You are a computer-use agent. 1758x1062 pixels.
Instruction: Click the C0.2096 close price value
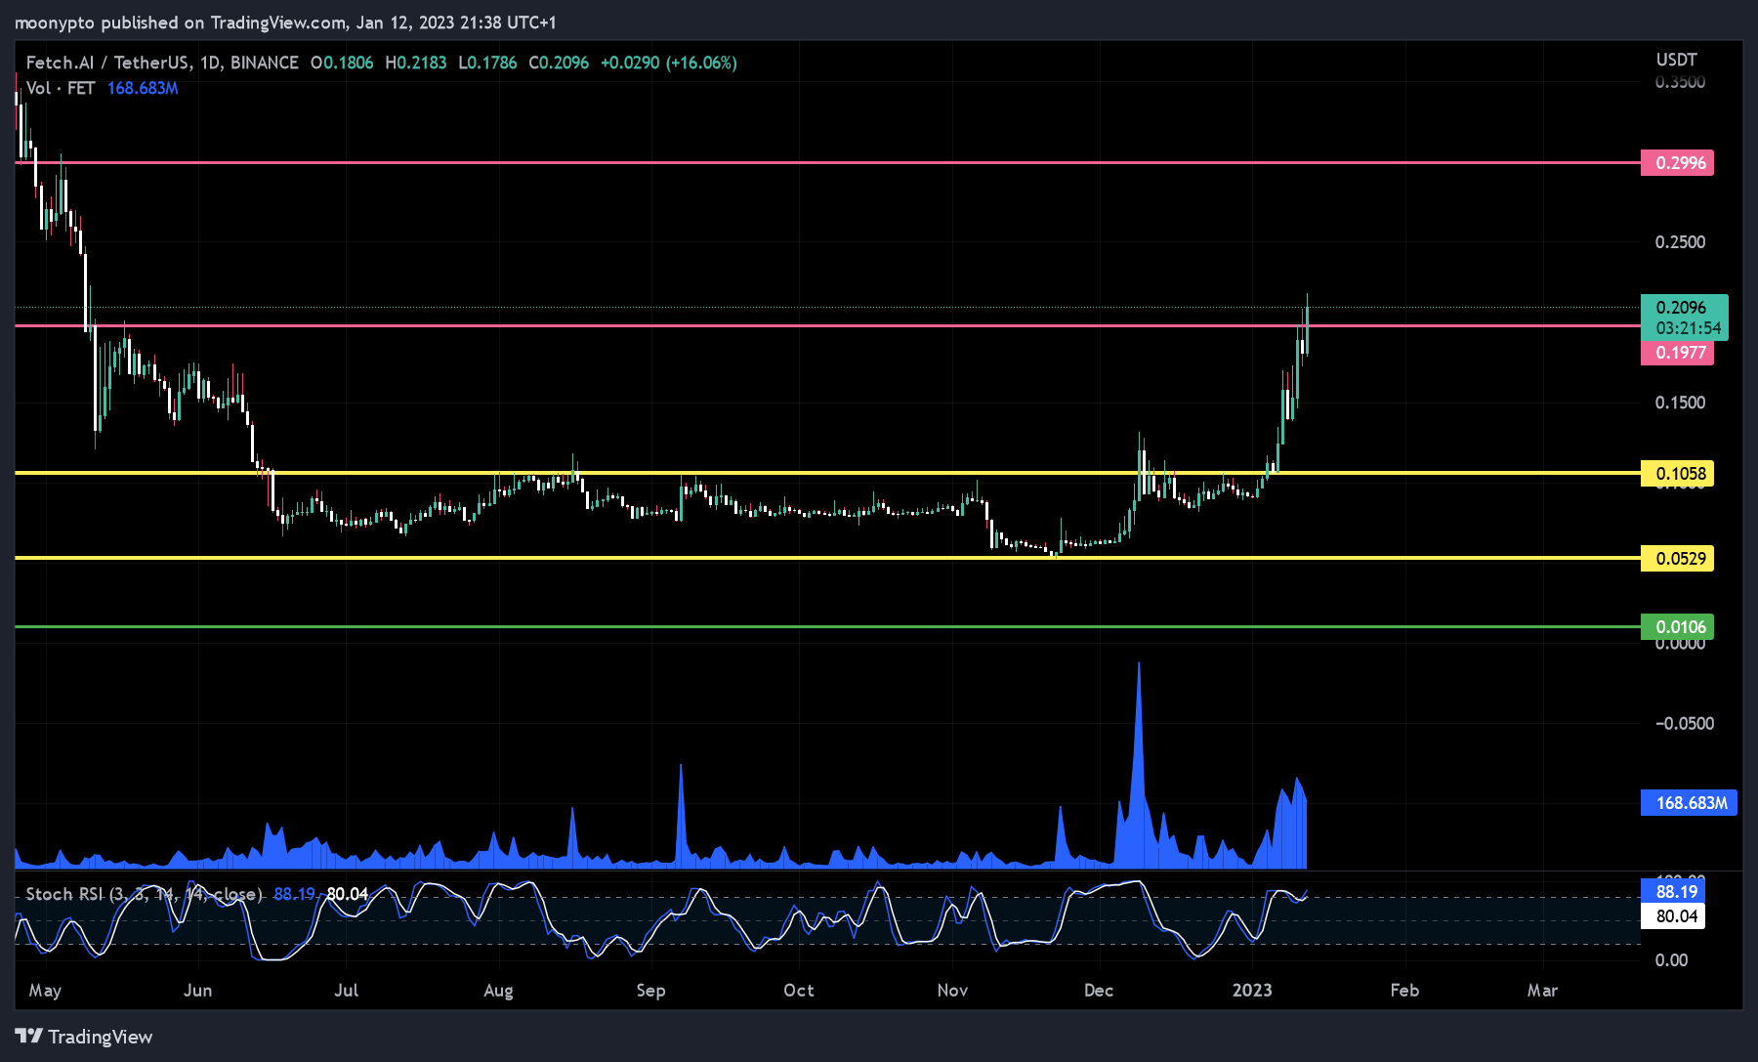(x=559, y=63)
